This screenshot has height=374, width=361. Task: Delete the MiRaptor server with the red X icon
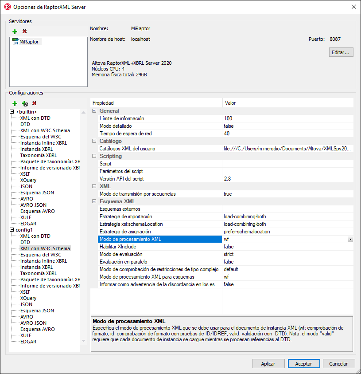click(25, 31)
